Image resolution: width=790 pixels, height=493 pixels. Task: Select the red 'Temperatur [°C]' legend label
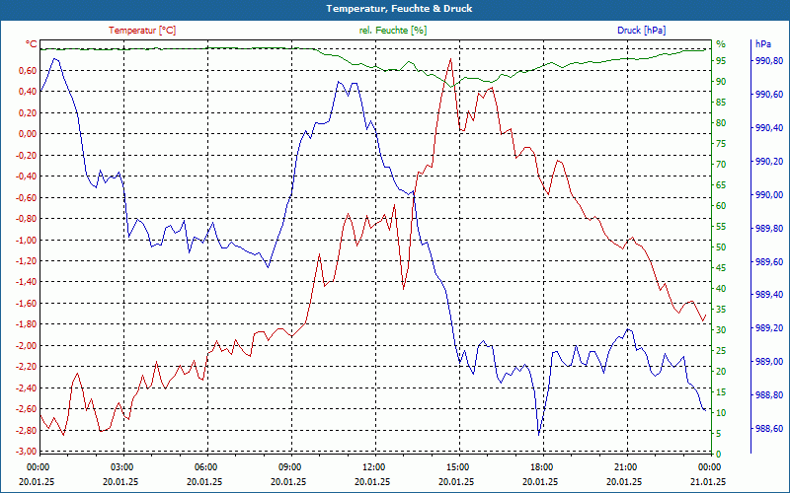point(142,31)
